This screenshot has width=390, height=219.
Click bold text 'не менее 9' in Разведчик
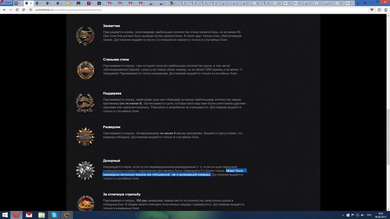(168, 133)
